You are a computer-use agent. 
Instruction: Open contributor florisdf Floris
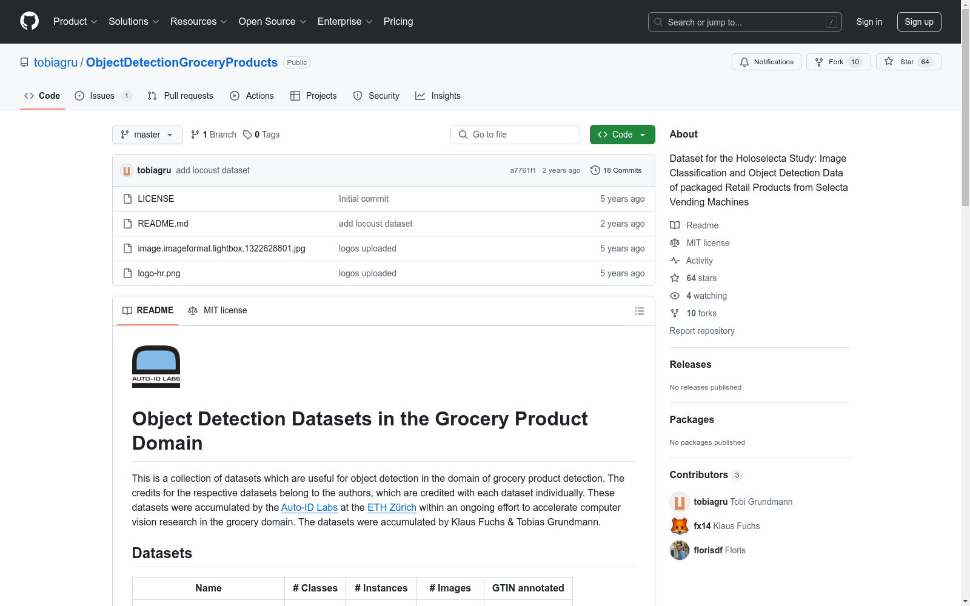pyautogui.click(x=720, y=550)
